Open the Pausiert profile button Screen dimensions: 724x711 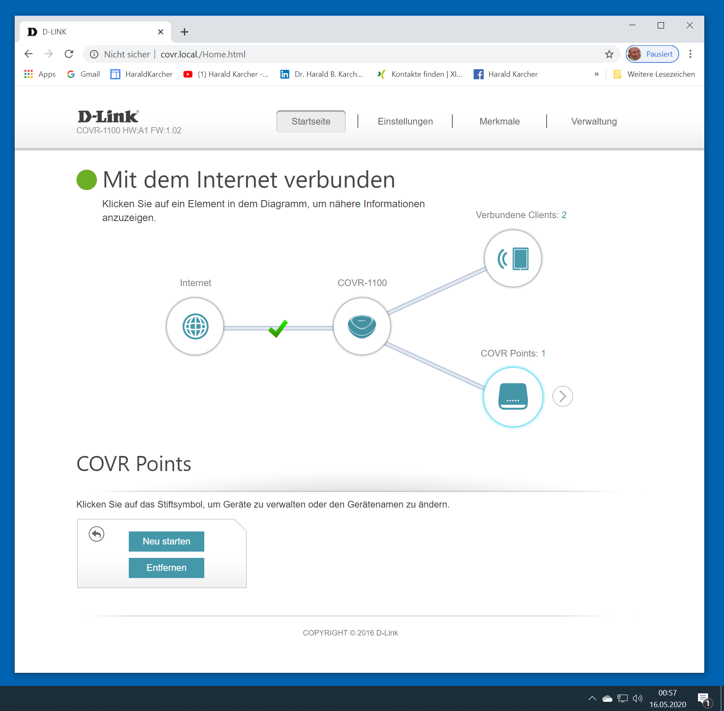click(652, 54)
